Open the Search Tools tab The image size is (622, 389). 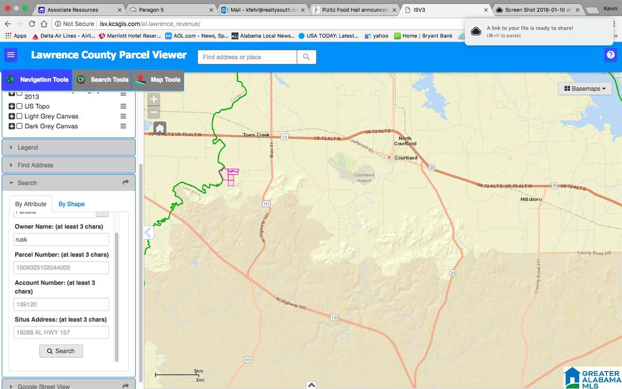pyautogui.click(x=103, y=80)
